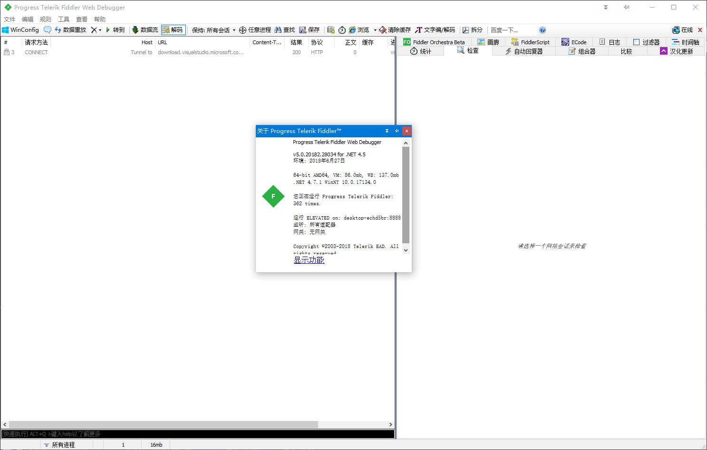
Task: Click the blue help question icon
Action: [x=542, y=30]
